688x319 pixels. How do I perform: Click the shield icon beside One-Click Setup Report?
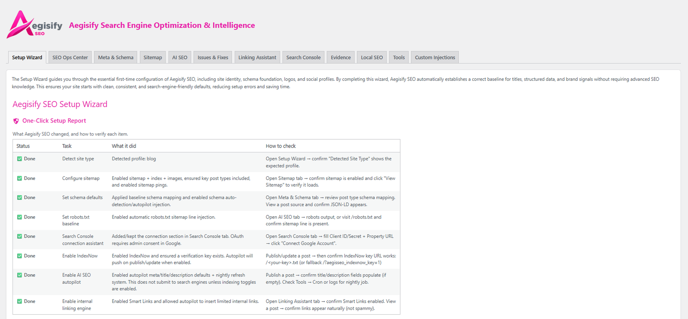(x=16, y=121)
